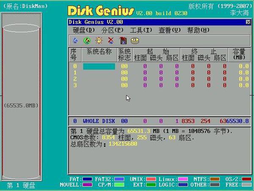Select the highlighted name field of partition 0
The image size is (254, 191).
[99, 66]
